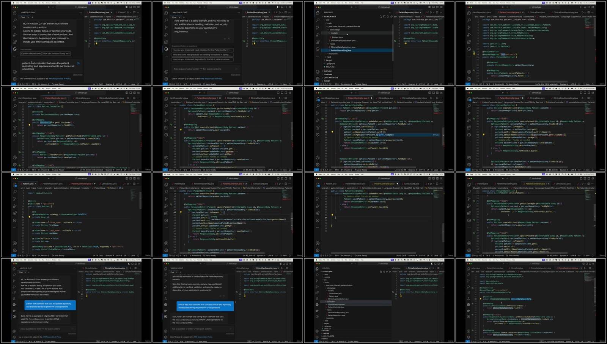Viewport: 607px width, 344px height.
Task: Click blue 'clinical data rest controller' prompt bubble
Action: point(205,306)
